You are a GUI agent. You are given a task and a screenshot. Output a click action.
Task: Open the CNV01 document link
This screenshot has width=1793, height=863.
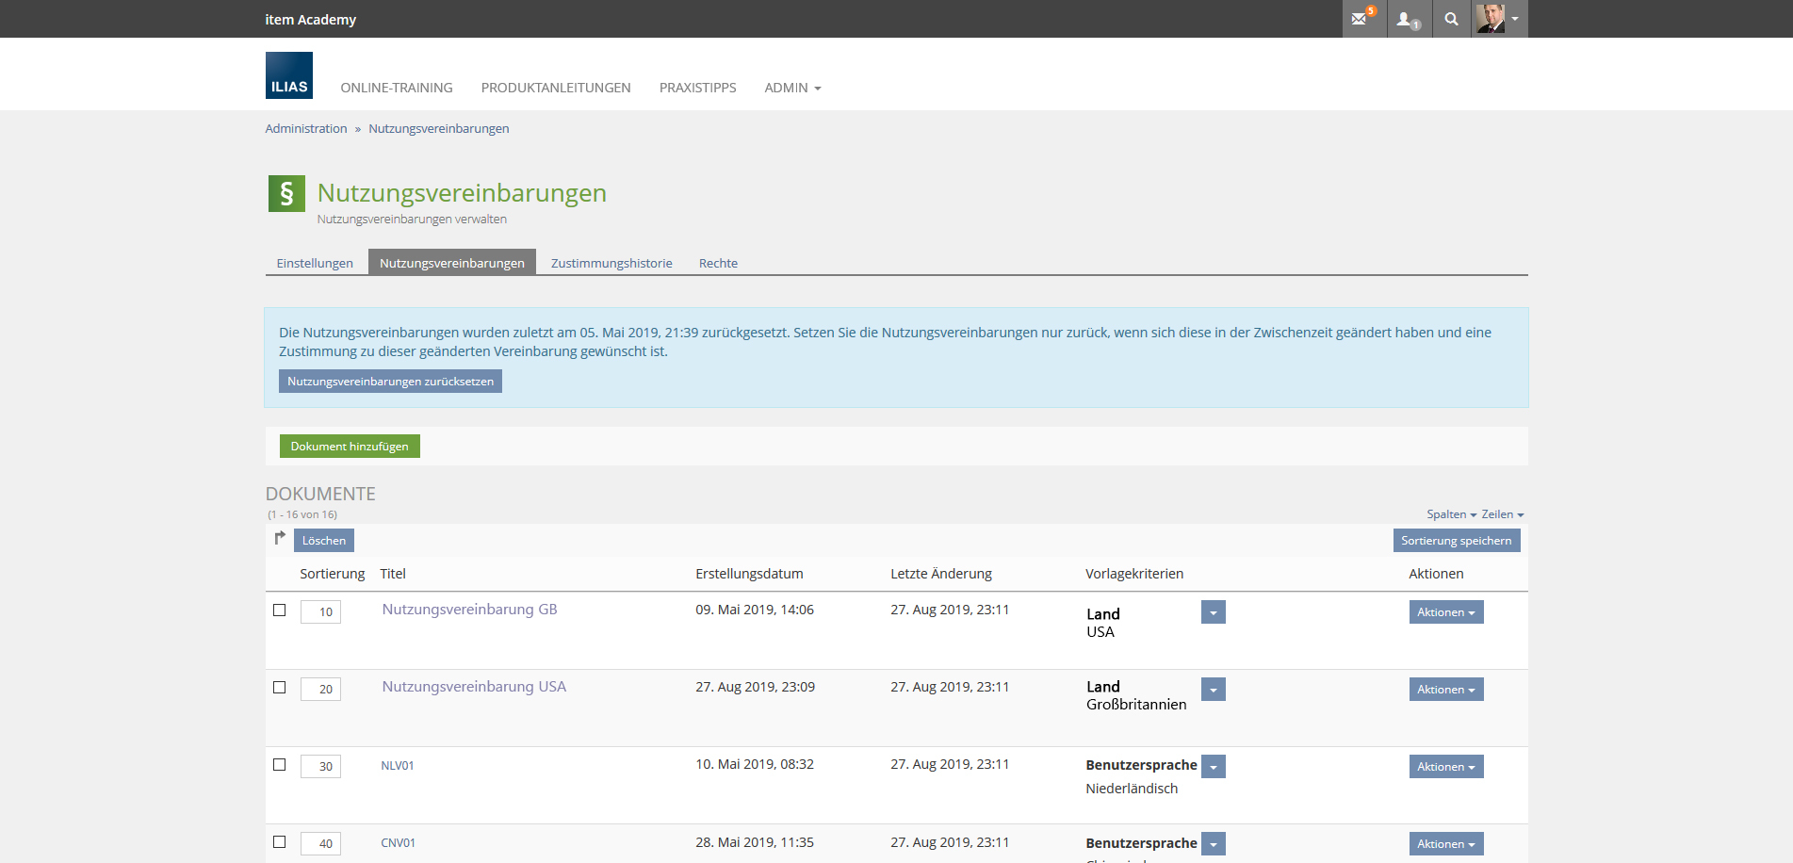click(398, 843)
